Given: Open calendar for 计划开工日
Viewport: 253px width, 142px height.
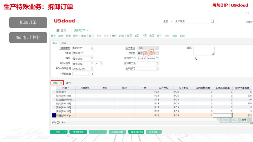Looking at the screenshot, I should [x=157, y=58].
